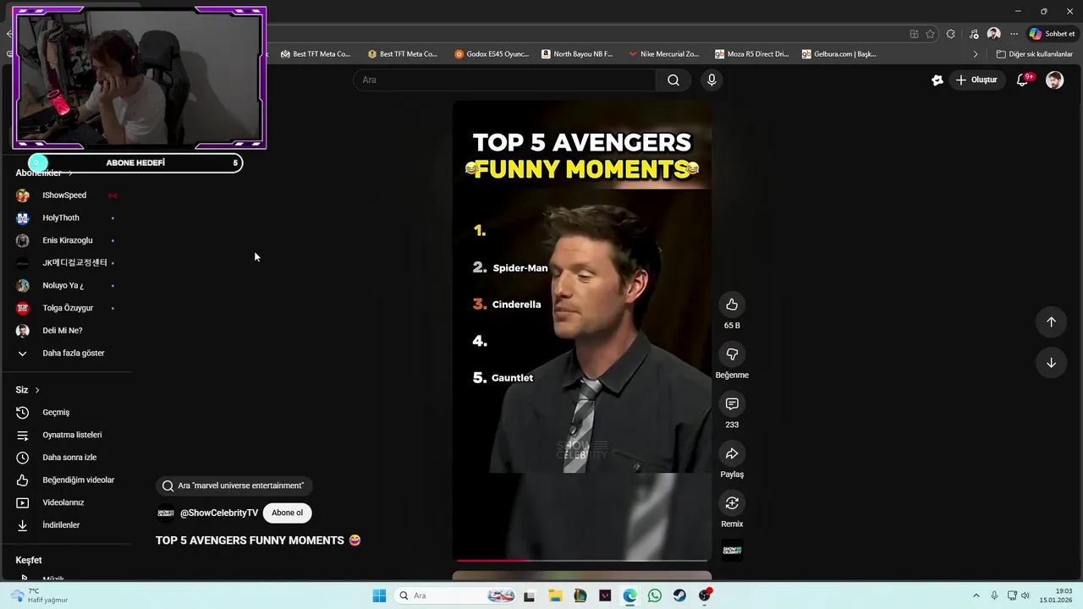Seek using the Shorts progress bar
This screenshot has width=1083, height=609.
(582, 560)
